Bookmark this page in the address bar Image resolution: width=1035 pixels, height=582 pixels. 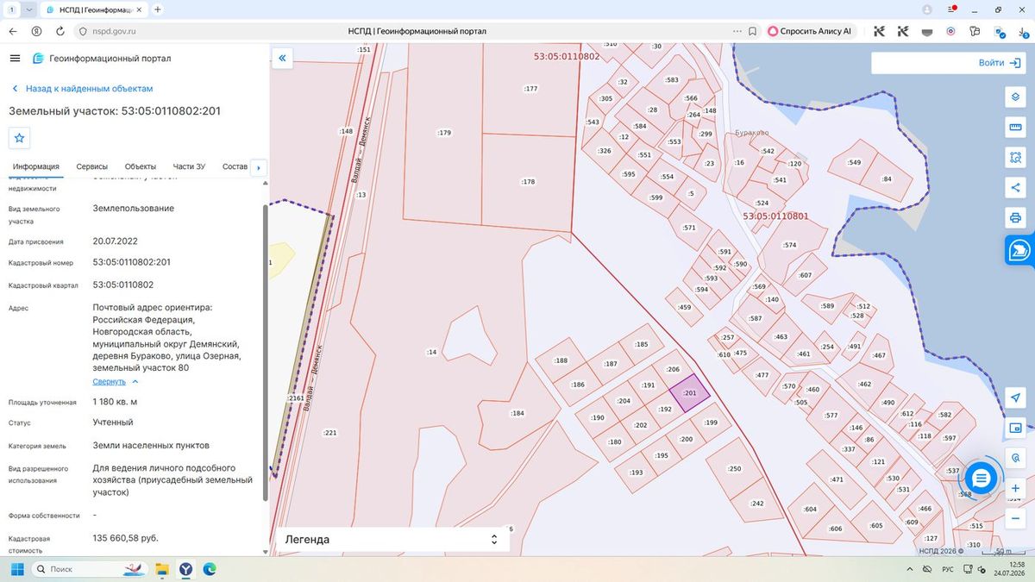pyautogui.click(x=752, y=31)
